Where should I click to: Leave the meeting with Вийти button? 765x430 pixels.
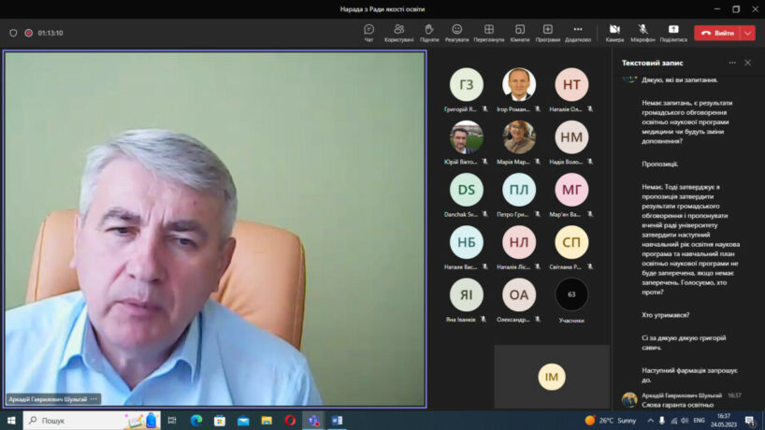[x=717, y=33]
